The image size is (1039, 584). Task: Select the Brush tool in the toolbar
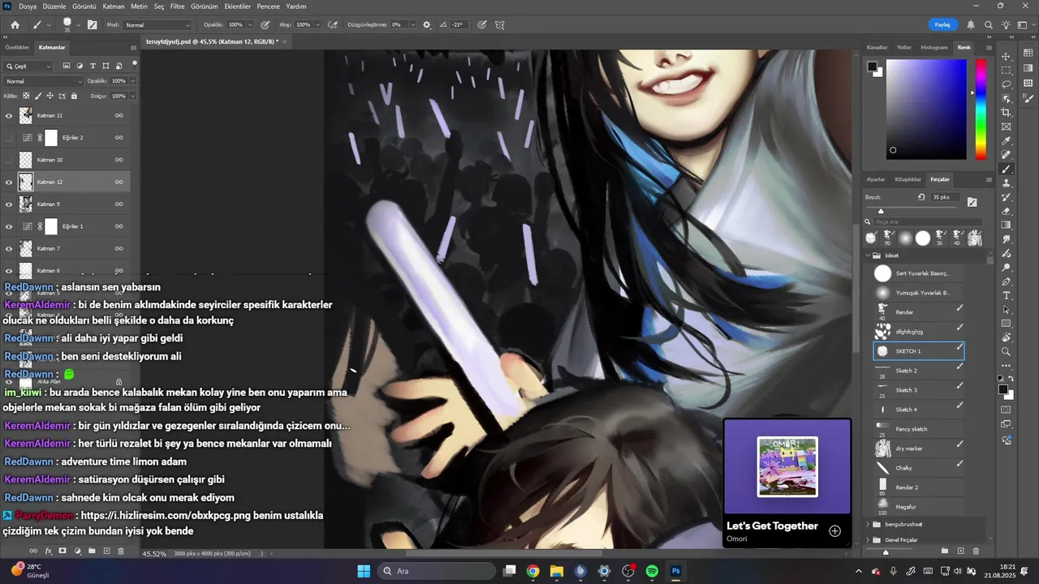pos(1007,170)
